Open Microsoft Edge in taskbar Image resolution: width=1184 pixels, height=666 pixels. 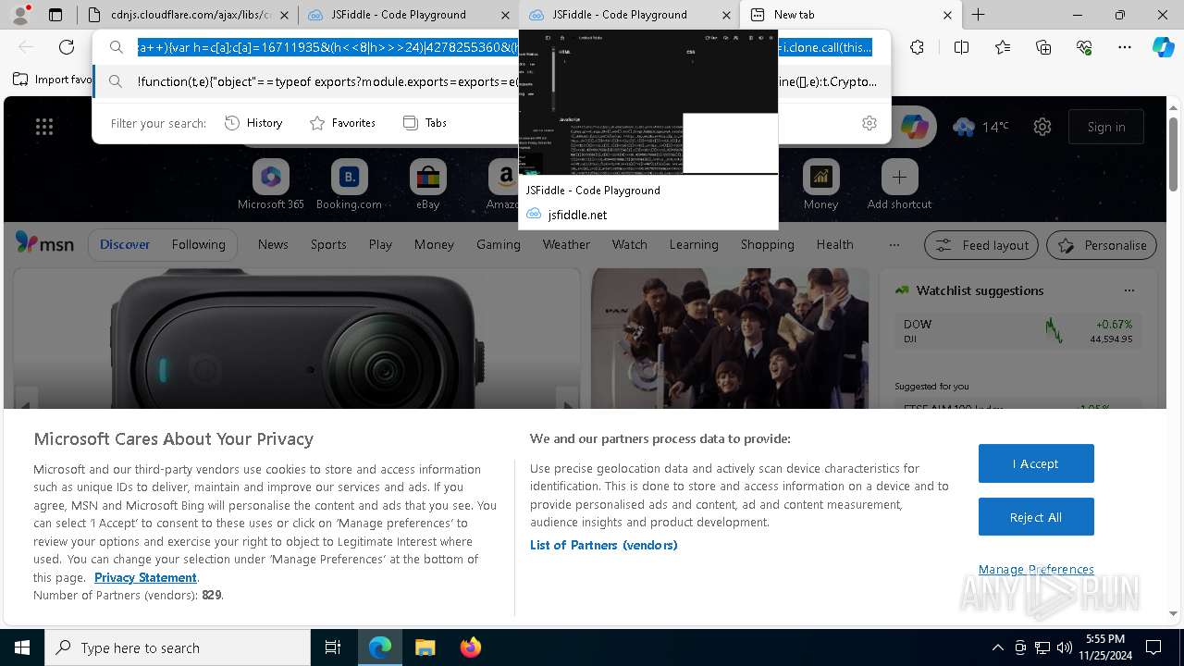pyautogui.click(x=380, y=647)
